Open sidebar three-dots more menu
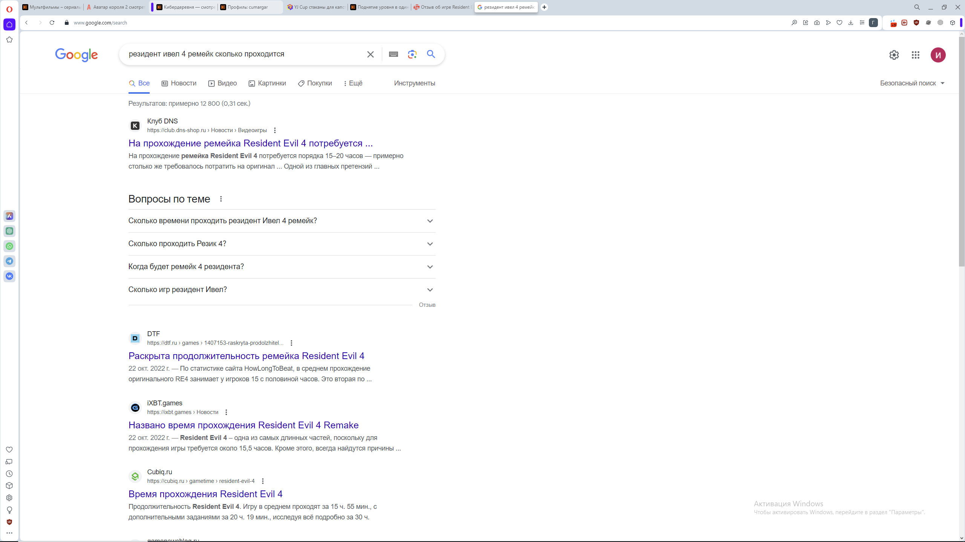The image size is (965, 542). pyautogui.click(x=9, y=533)
